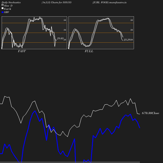
Task: Click the white close price line end point
Action: 140,114
